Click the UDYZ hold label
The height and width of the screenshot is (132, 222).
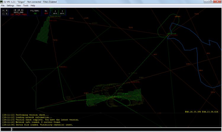tap(172, 34)
